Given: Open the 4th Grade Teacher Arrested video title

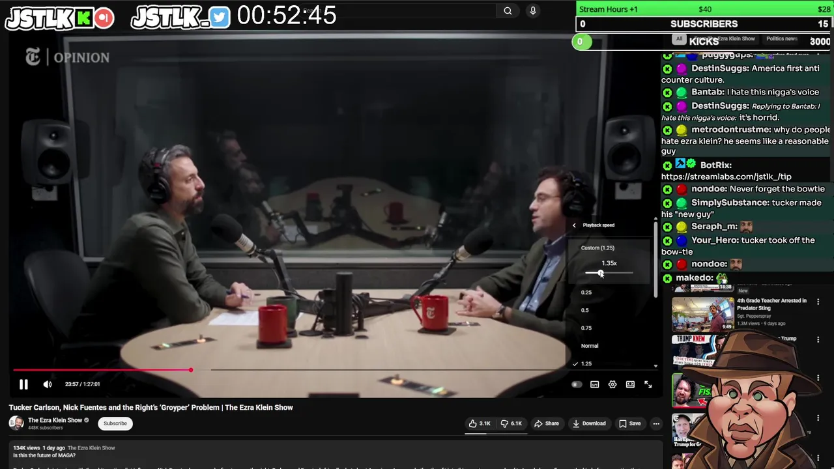Looking at the screenshot, I should pyautogui.click(x=771, y=304).
